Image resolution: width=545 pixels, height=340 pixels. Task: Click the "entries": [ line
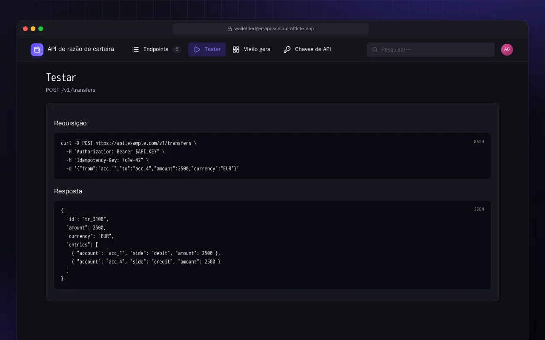click(x=82, y=245)
